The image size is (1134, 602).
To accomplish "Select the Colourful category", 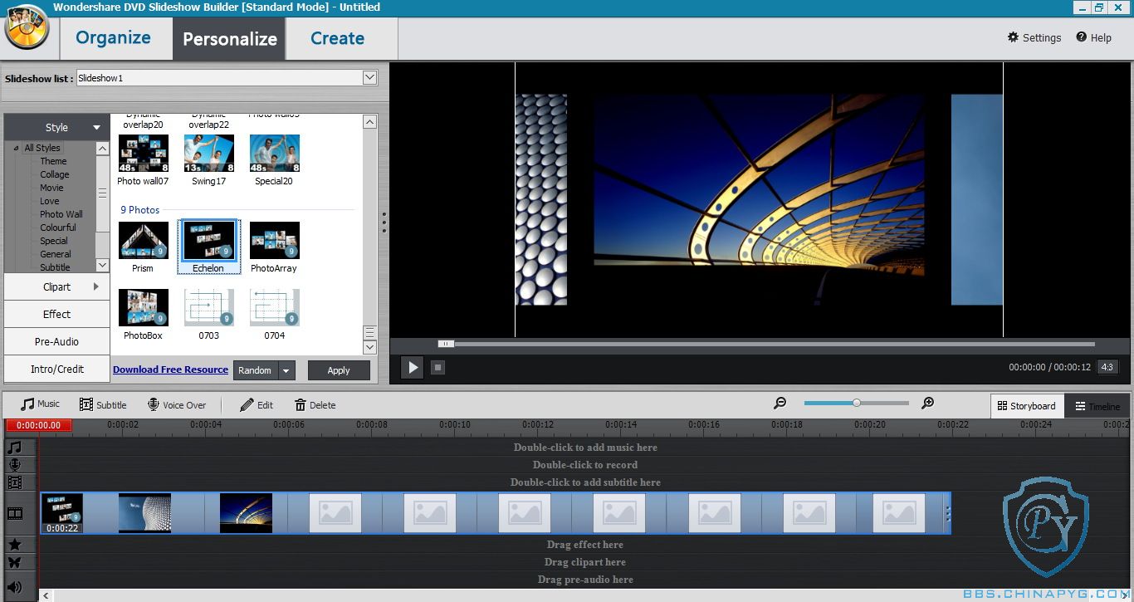I will coord(58,228).
